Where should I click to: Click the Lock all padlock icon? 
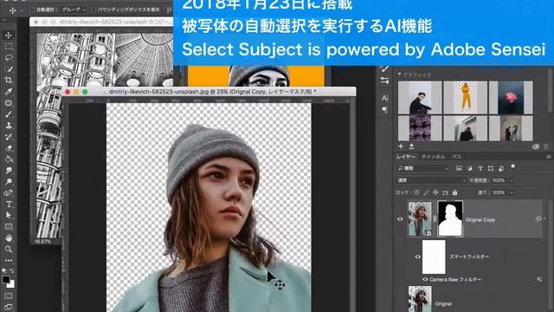(x=454, y=192)
